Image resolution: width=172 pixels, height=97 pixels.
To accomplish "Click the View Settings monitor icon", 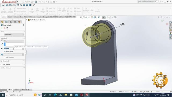I will (115, 17).
